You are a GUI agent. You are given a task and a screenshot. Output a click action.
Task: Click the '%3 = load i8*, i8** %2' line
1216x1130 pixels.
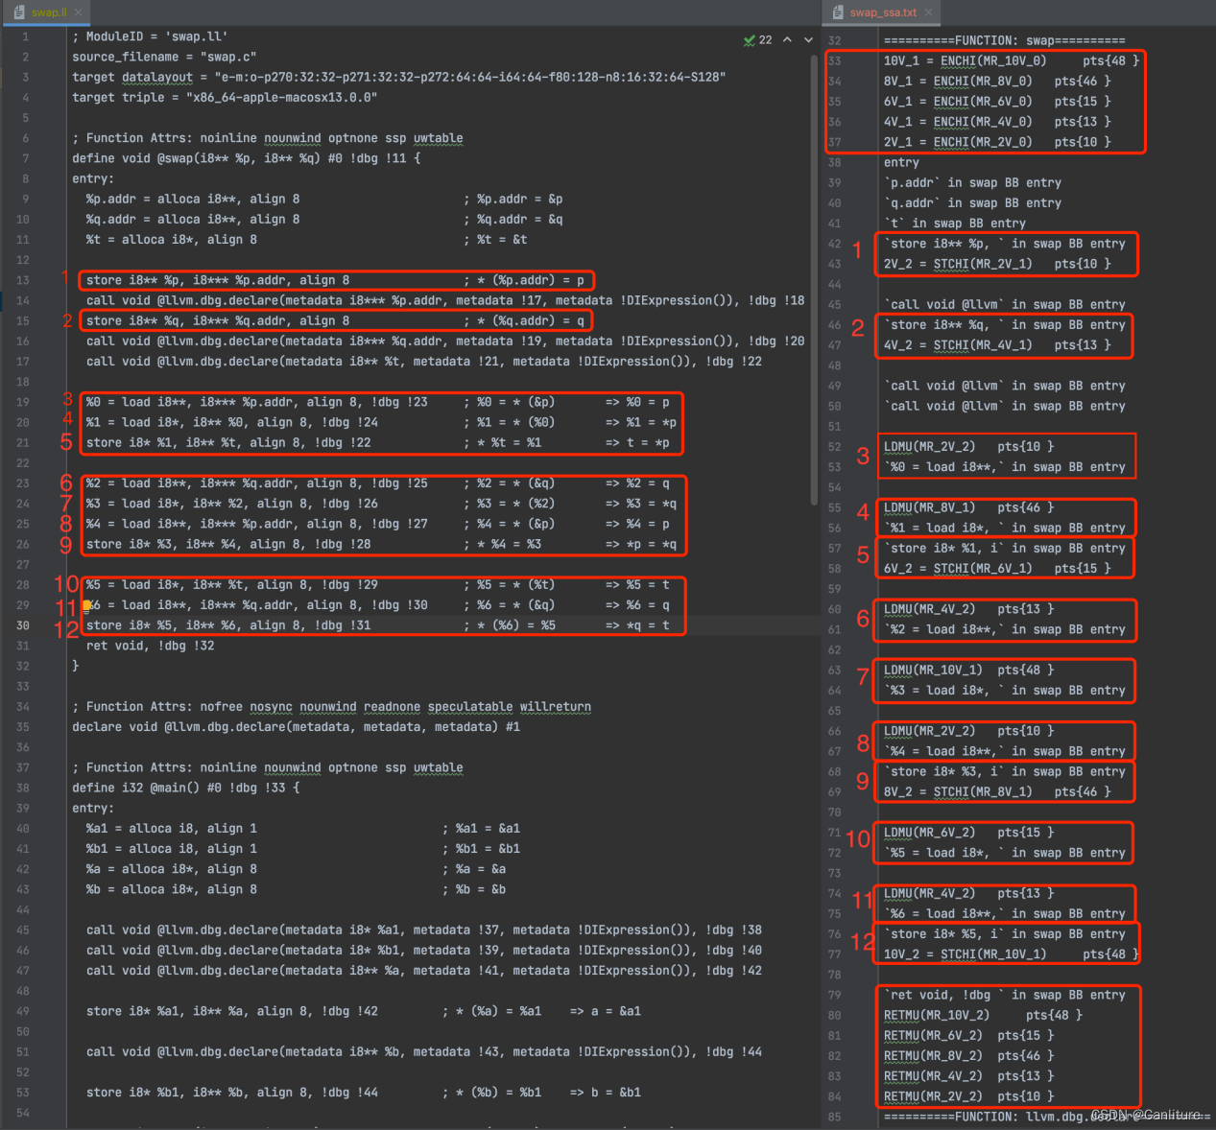coord(381,504)
